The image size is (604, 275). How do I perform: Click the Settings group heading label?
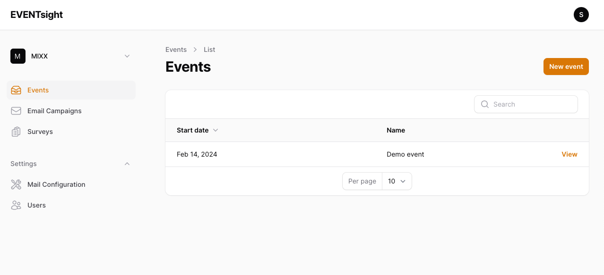pos(24,164)
